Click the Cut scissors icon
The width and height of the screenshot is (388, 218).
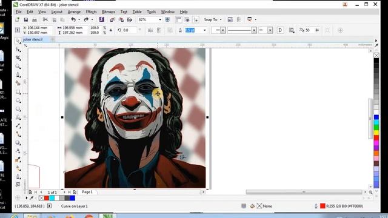click(x=45, y=19)
